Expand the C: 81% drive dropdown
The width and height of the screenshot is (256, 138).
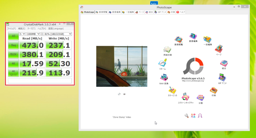56,34
